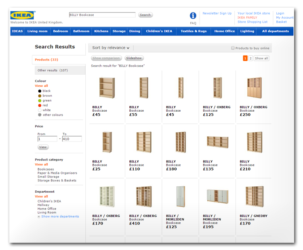Open the IKEA FAMILY link

(247, 18)
